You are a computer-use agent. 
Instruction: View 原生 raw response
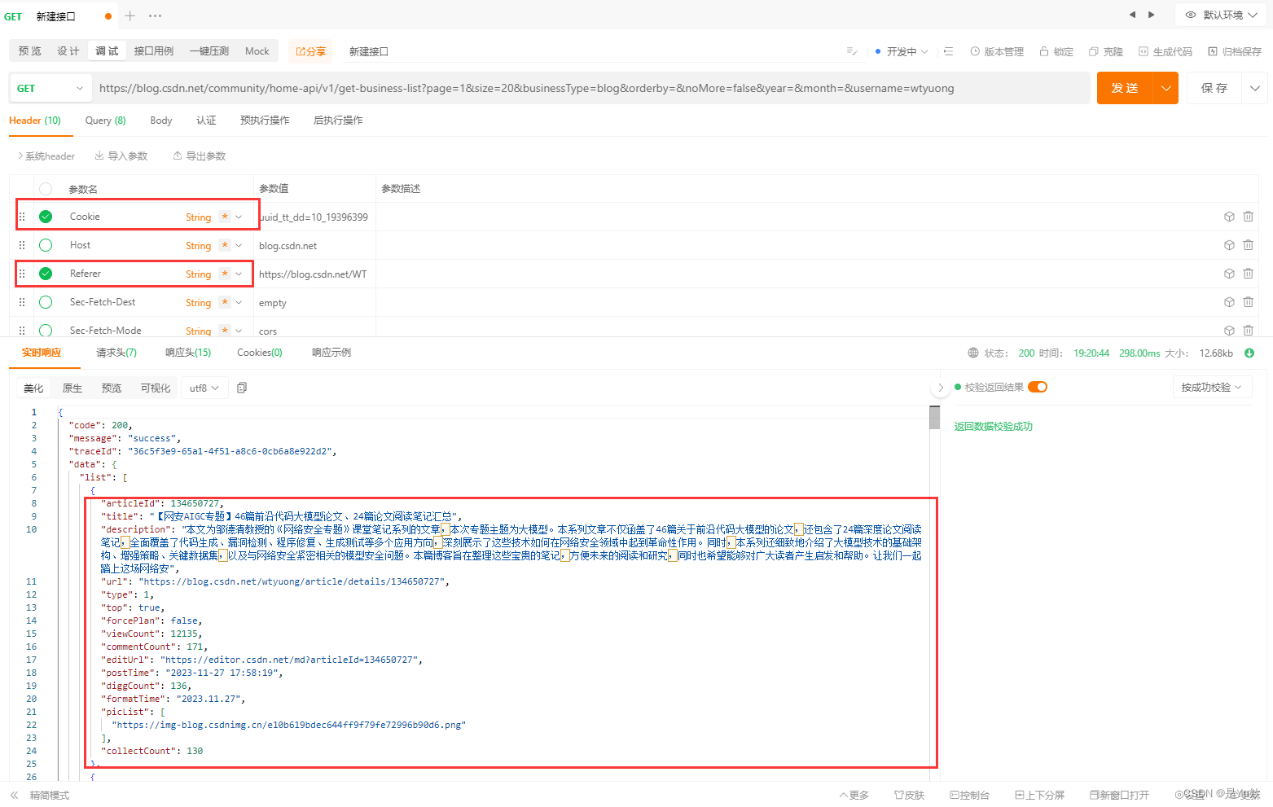pos(72,388)
